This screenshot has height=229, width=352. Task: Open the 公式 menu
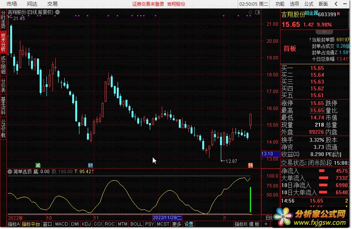309,4
